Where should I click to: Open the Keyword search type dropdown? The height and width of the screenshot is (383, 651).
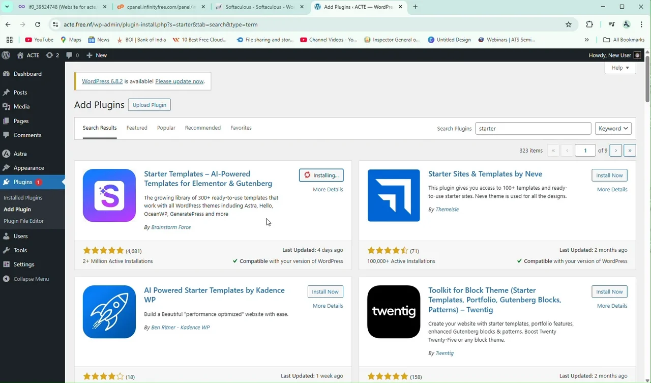pyautogui.click(x=613, y=129)
